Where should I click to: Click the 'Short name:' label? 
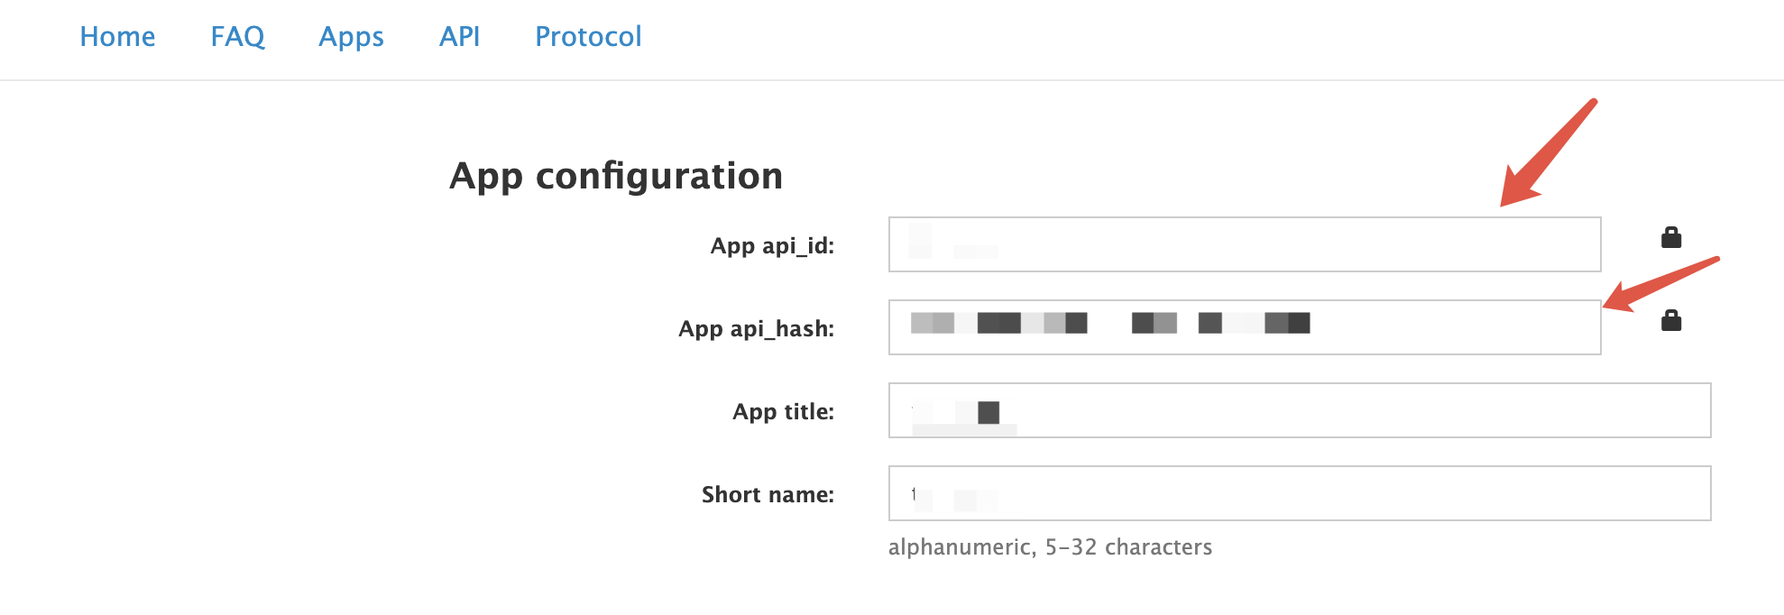click(x=768, y=495)
